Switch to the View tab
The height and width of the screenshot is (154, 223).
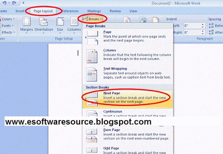click(133, 11)
